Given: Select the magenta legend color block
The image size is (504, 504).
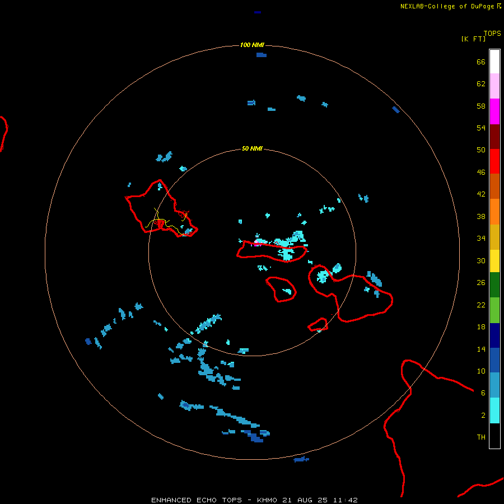Looking at the screenshot, I should point(494,111).
